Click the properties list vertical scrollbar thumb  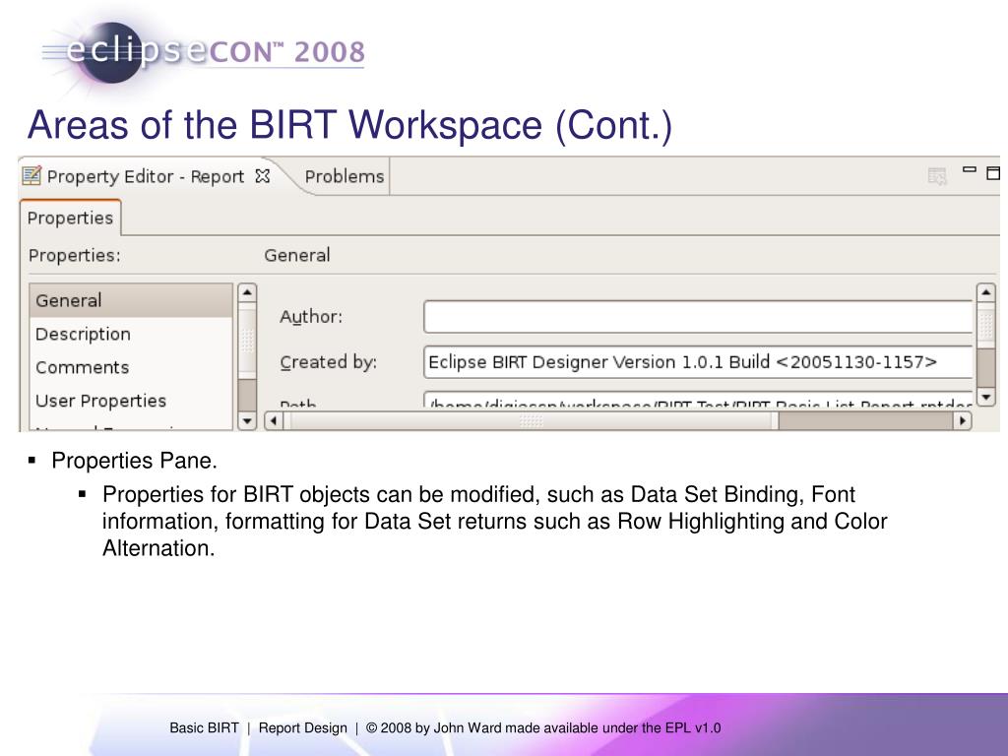247,341
